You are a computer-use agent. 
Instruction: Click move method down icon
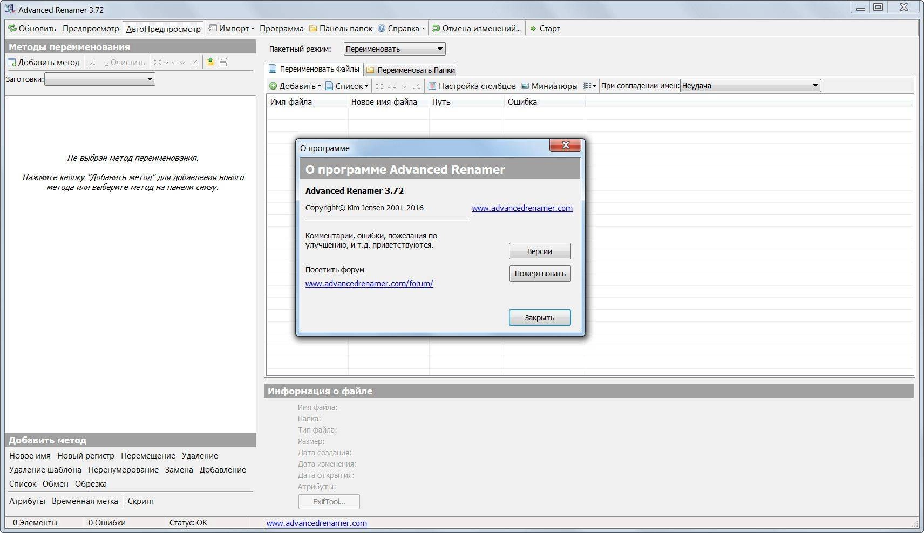(x=182, y=63)
